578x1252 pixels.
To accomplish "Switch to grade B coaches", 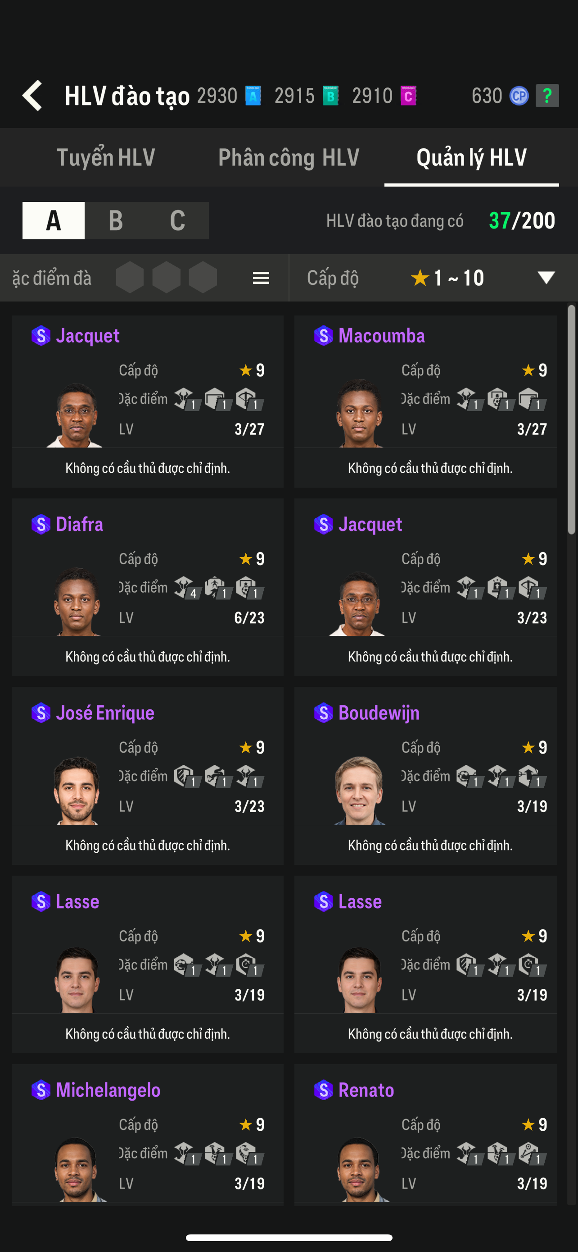I will click(116, 221).
